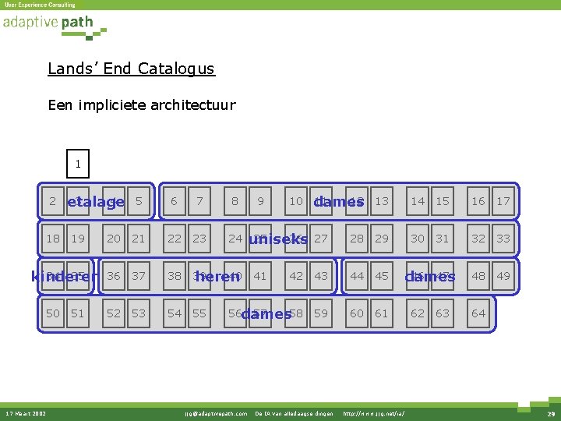
Task: Select page box 22
Action: [175, 239]
